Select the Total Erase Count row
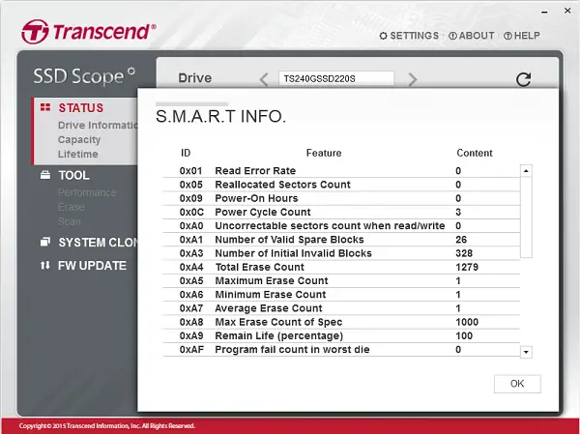This screenshot has width=580, height=434. (x=341, y=267)
